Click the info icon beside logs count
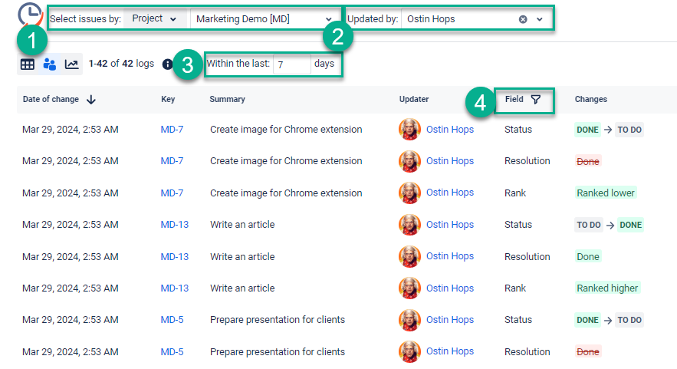The width and height of the screenshot is (677, 369). pyautogui.click(x=168, y=64)
